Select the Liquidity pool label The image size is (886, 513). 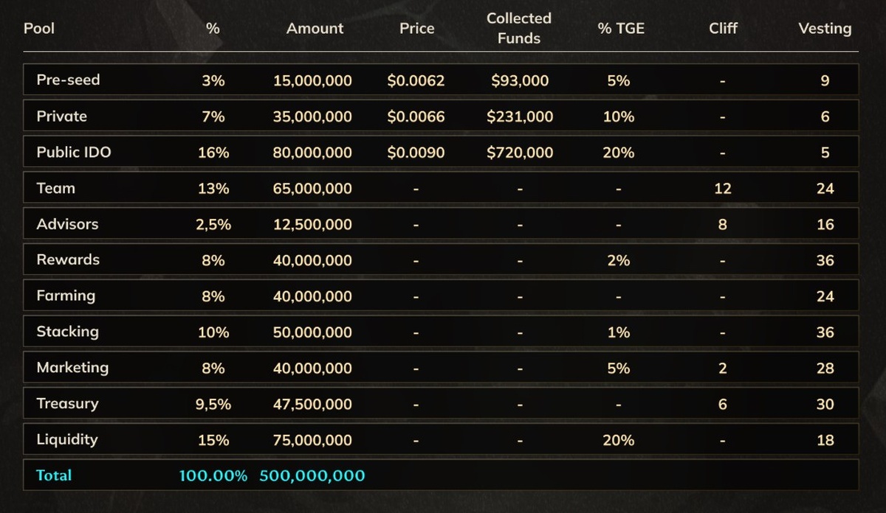[x=67, y=439]
